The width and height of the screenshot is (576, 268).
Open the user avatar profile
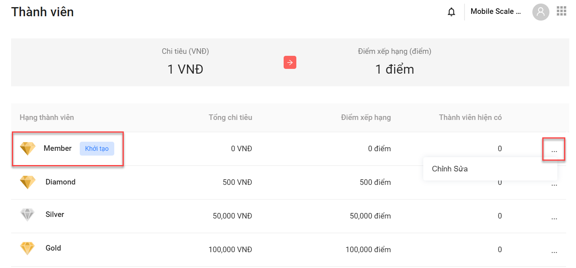point(541,12)
